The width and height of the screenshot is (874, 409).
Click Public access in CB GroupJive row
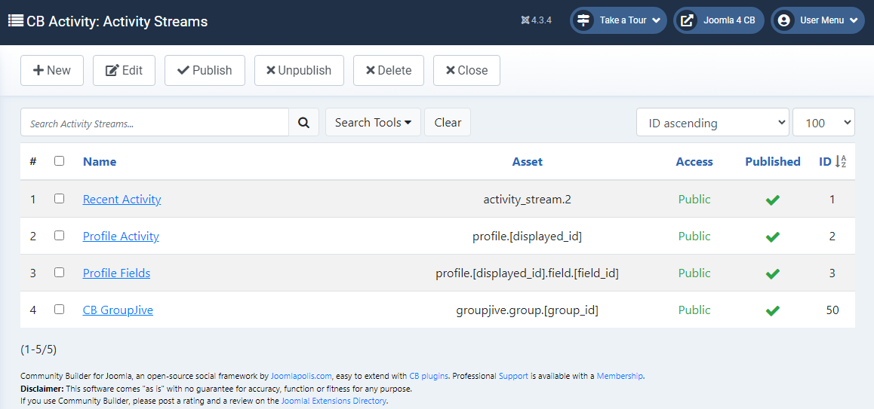point(694,310)
